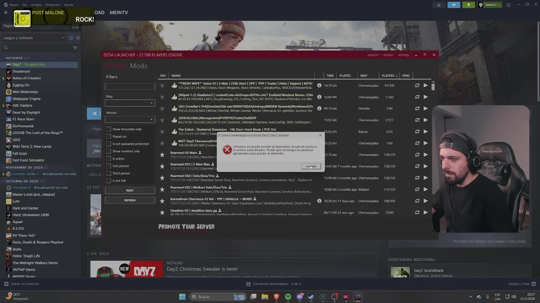
Task: Toggle Third person checkbox
Action: (108, 173)
